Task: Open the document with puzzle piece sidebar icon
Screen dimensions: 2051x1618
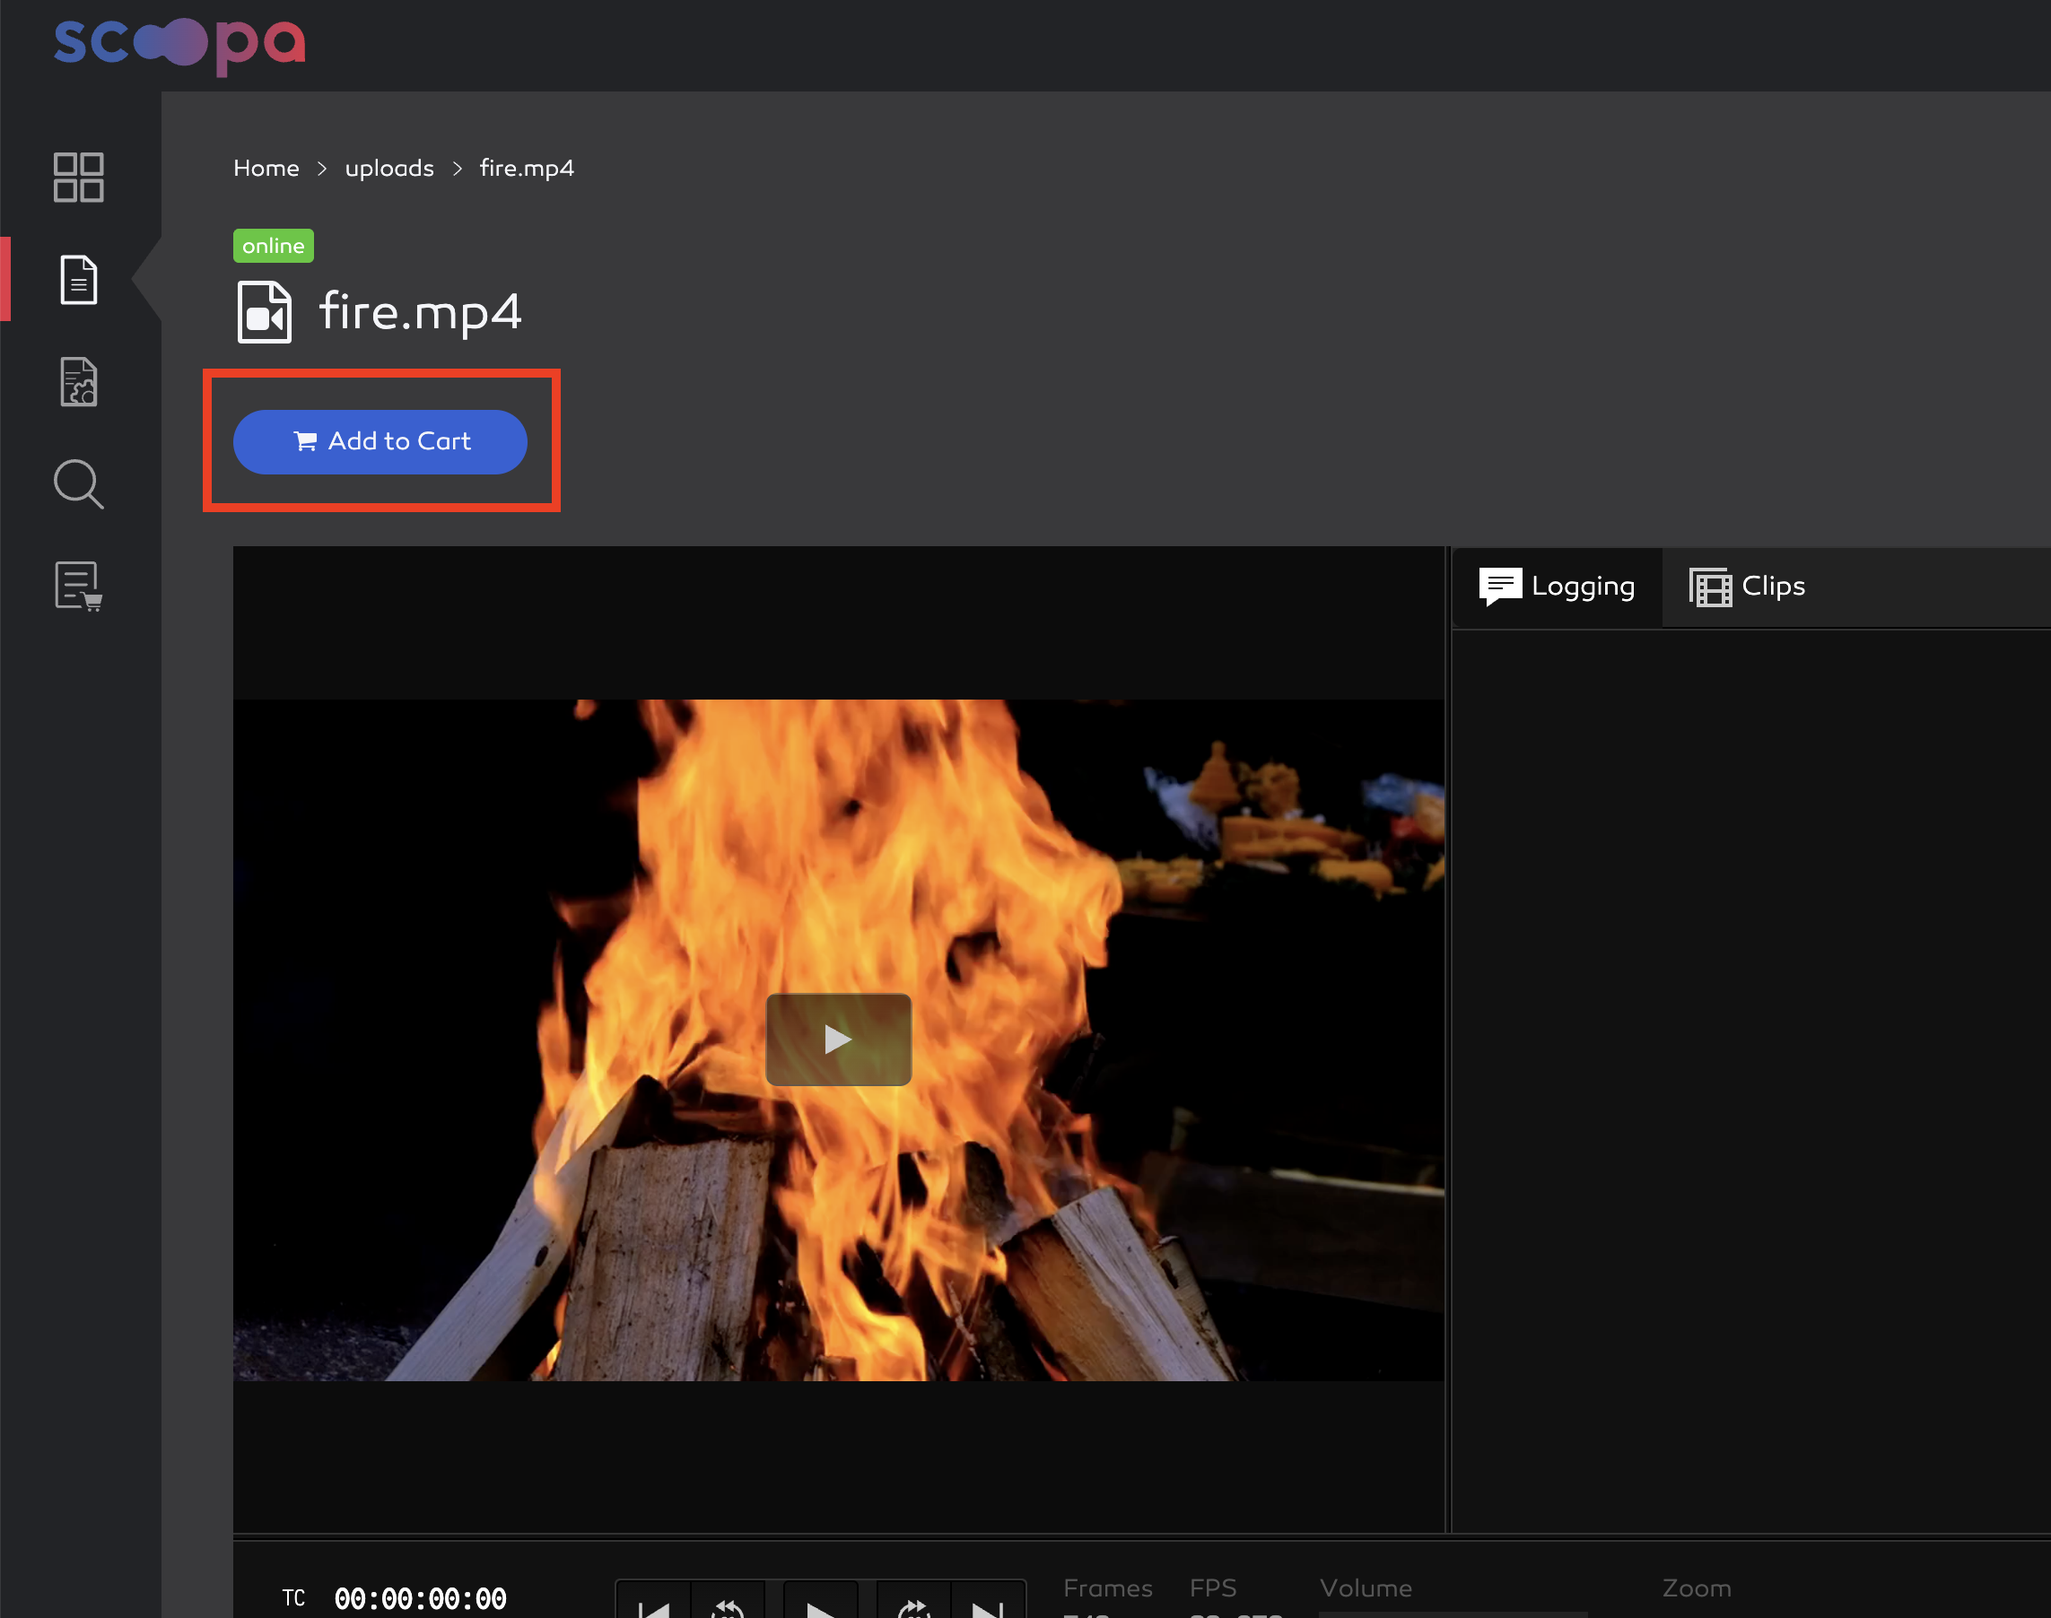Action: [x=79, y=382]
